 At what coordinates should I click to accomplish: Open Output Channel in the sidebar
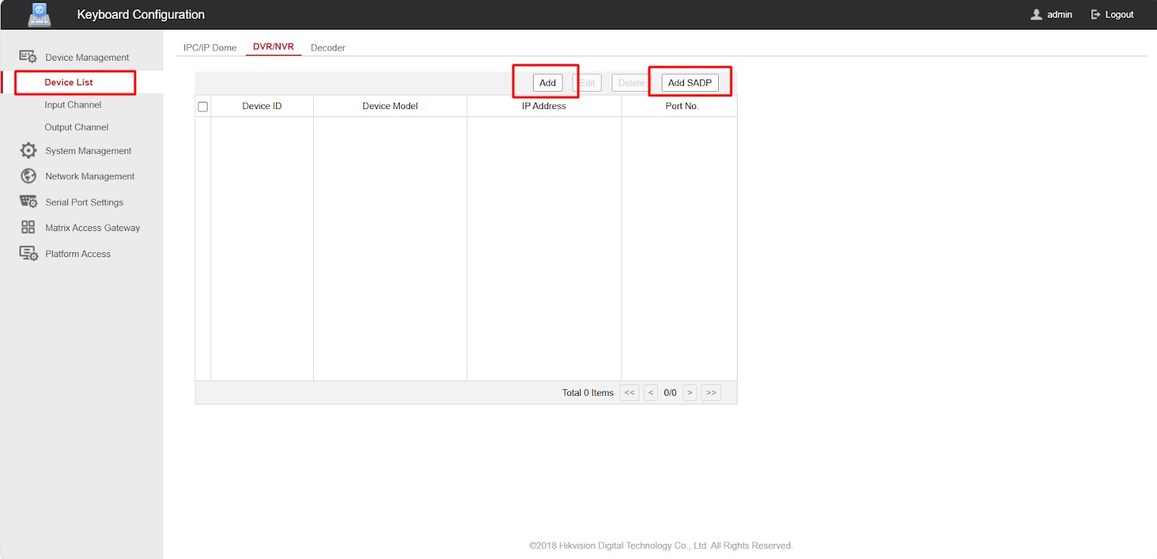click(x=77, y=127)
